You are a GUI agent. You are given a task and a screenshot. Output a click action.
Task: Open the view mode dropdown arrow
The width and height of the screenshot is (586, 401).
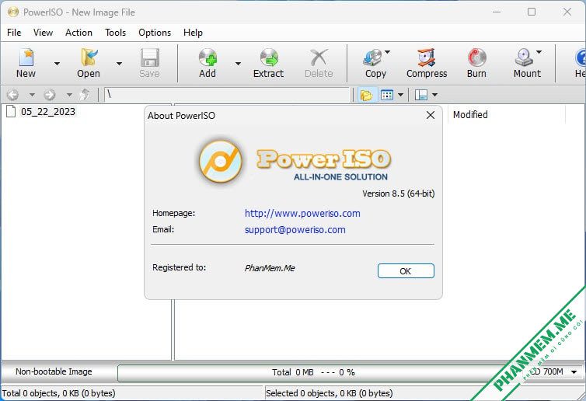point(400,95)
